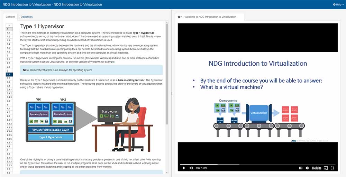Go to section 5.1.3 in the index
The image size is (346, 177).
coord(9,166)
